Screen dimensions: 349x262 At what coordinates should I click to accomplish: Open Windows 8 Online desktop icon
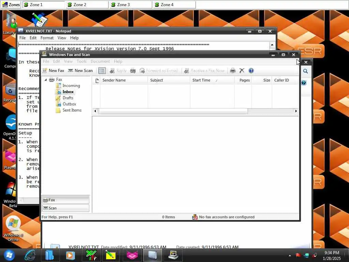pos(13,229)
